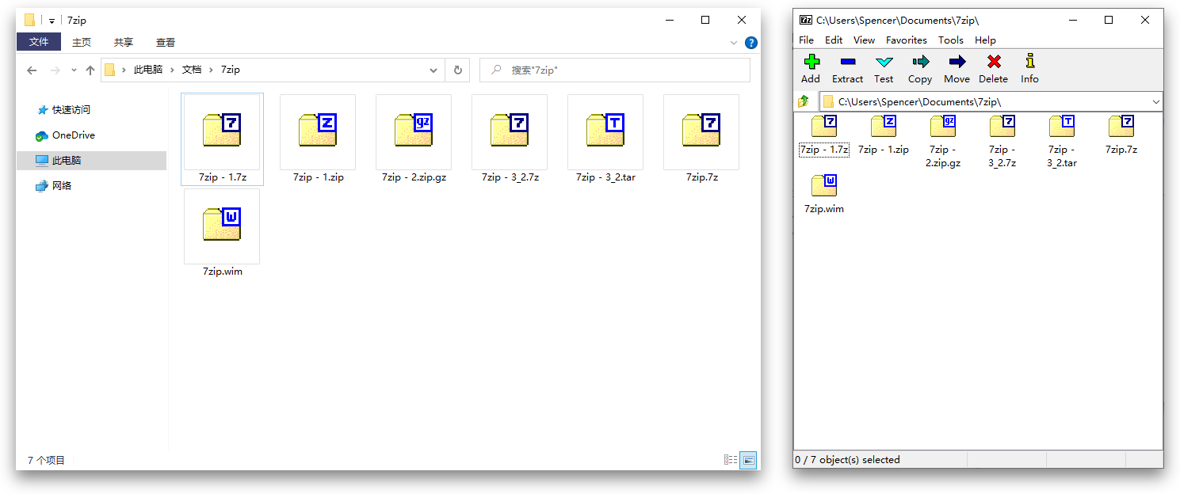Select 7zip - 1.7z icon in 7-Zip window
Screen dimensions: 1180x494
pyautogui.click(x=824, y=126)
